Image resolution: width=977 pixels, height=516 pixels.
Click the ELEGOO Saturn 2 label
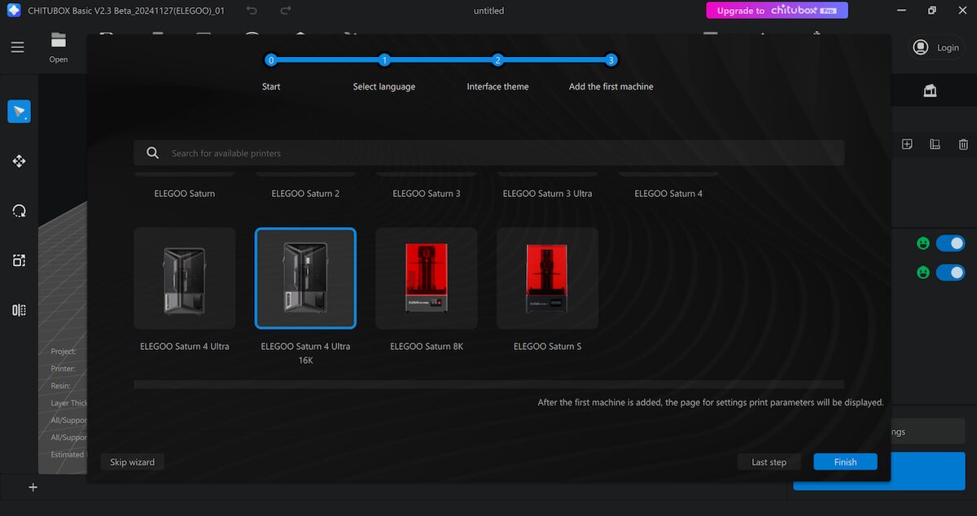pos(305,194)
